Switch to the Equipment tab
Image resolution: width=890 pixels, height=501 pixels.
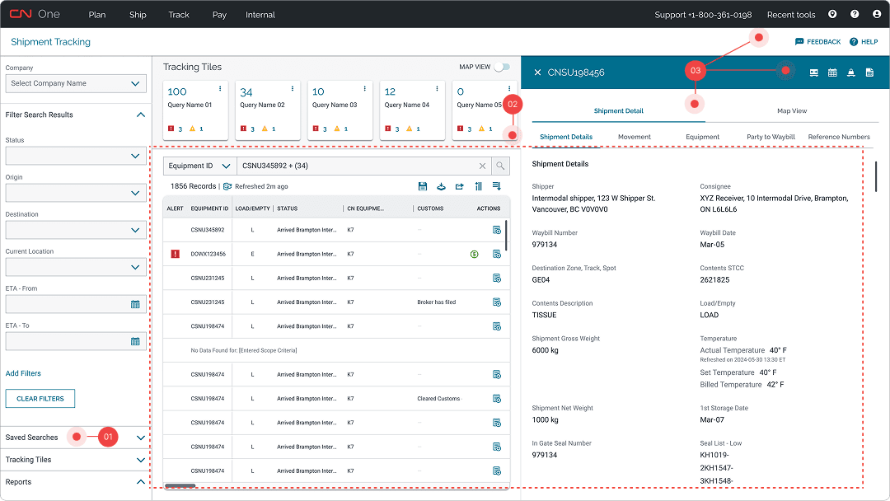click(x=702, y=137)
